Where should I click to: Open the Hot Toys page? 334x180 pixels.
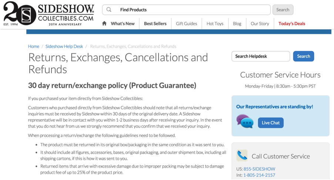coord(215,24)
